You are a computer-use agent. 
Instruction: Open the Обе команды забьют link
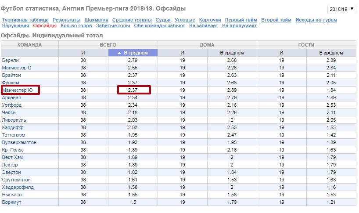160,25
